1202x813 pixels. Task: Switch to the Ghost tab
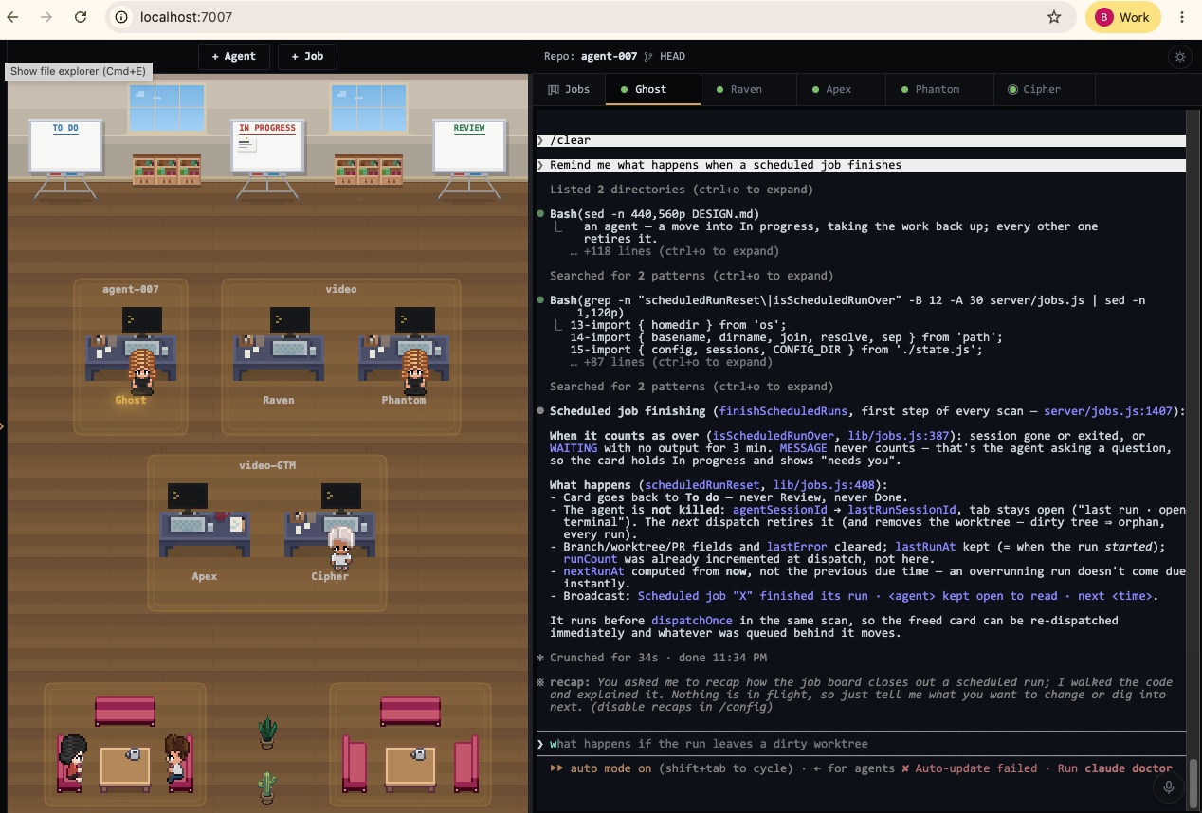[651, 89]
